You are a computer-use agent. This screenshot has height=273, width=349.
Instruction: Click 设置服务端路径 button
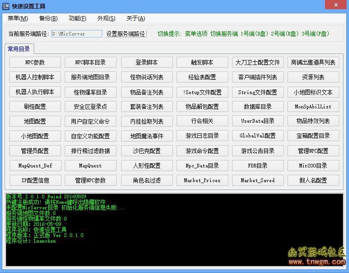(x=126, y=34)
